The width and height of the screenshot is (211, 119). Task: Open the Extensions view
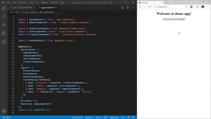point(4,42)
